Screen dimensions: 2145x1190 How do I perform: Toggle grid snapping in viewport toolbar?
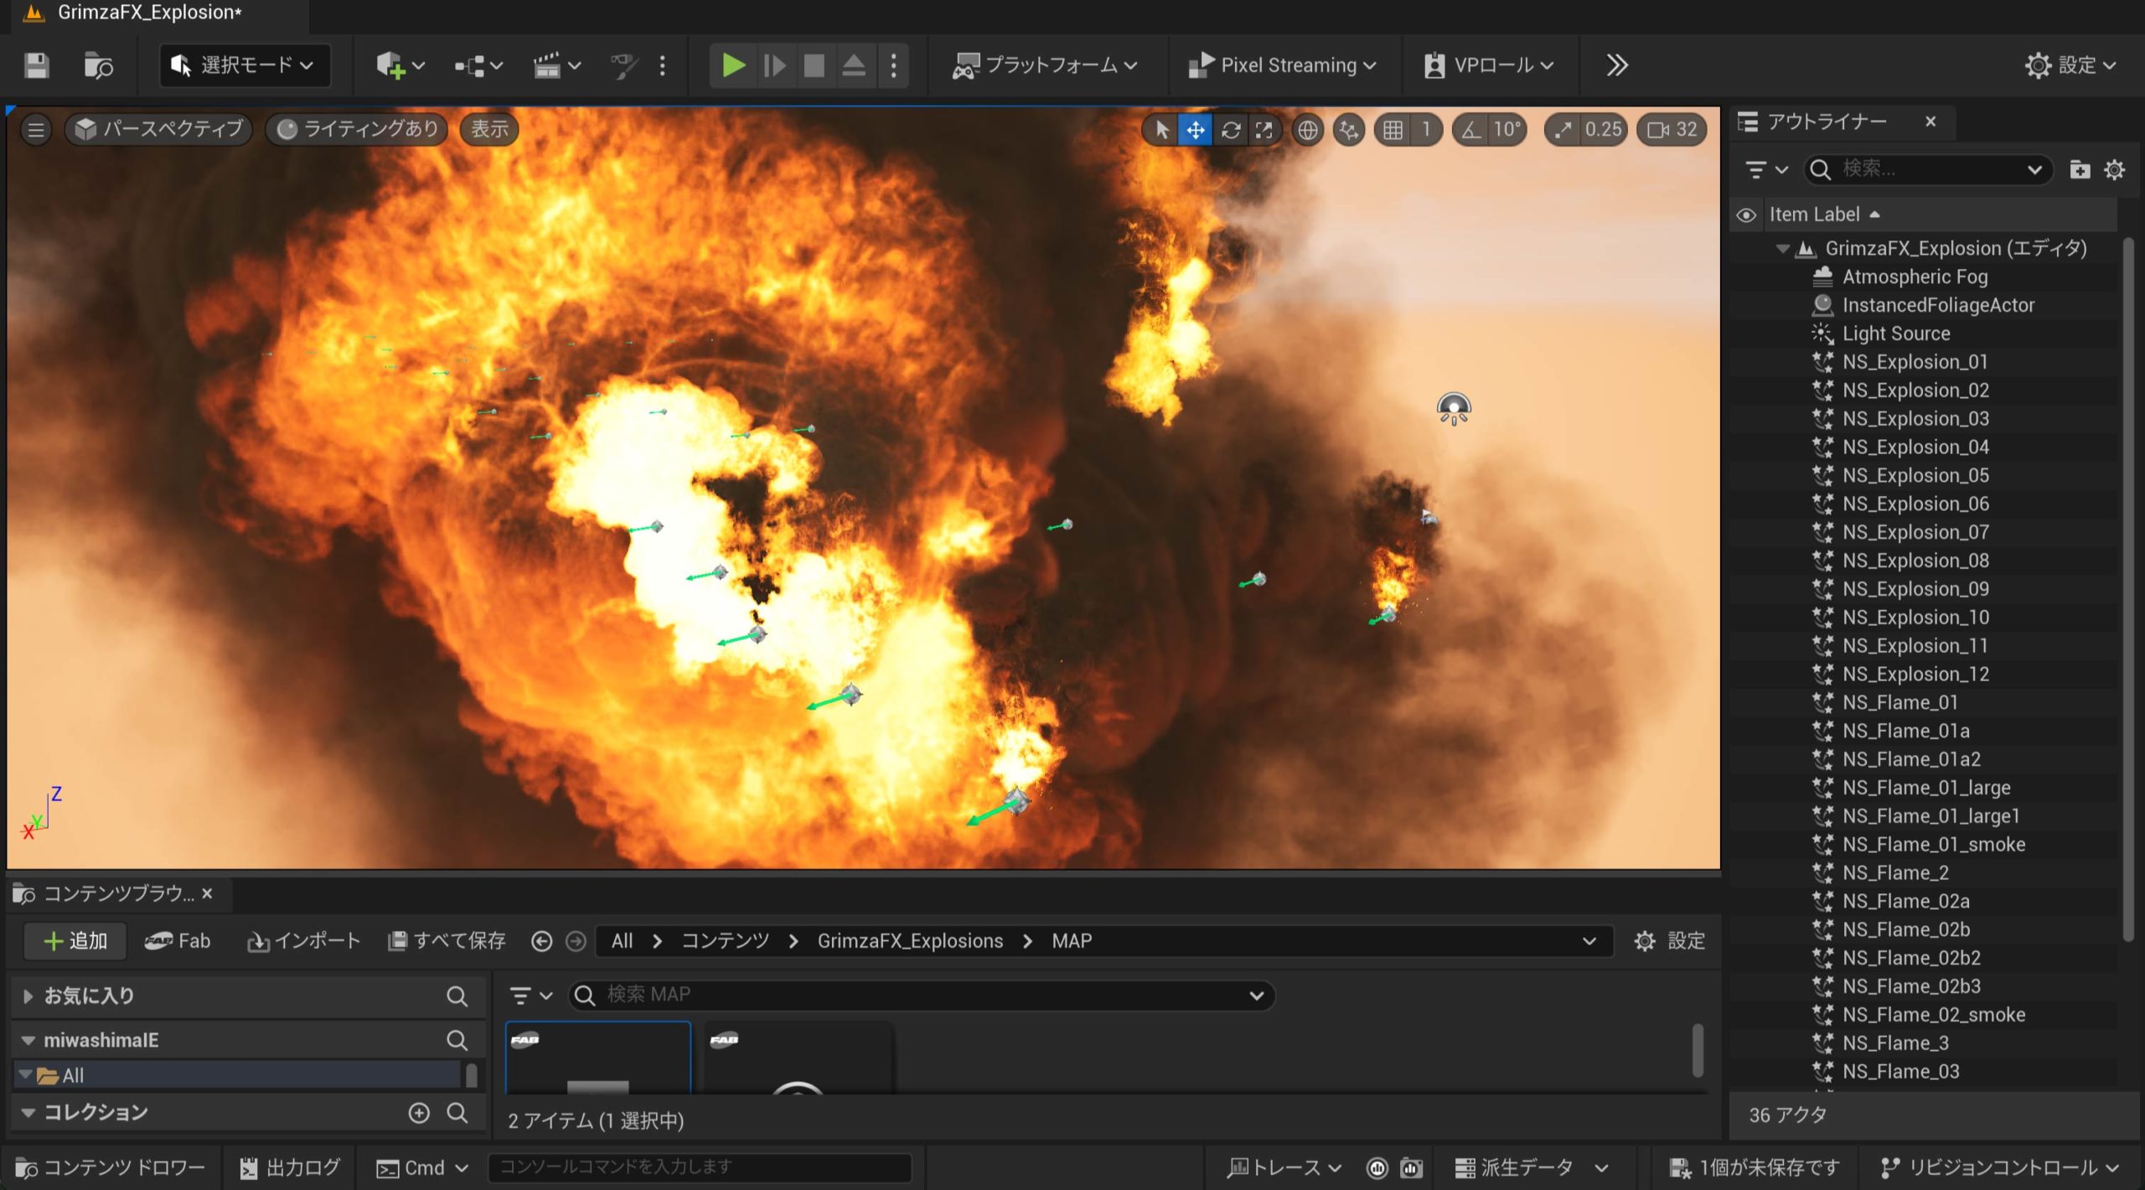(x=1393, y=130)
